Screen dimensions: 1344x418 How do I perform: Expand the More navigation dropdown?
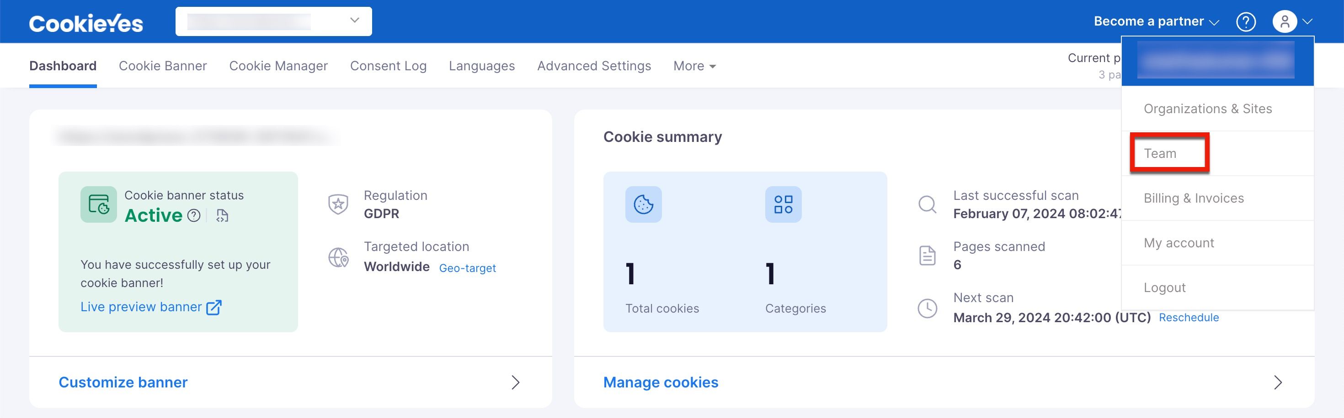point(694,66)
